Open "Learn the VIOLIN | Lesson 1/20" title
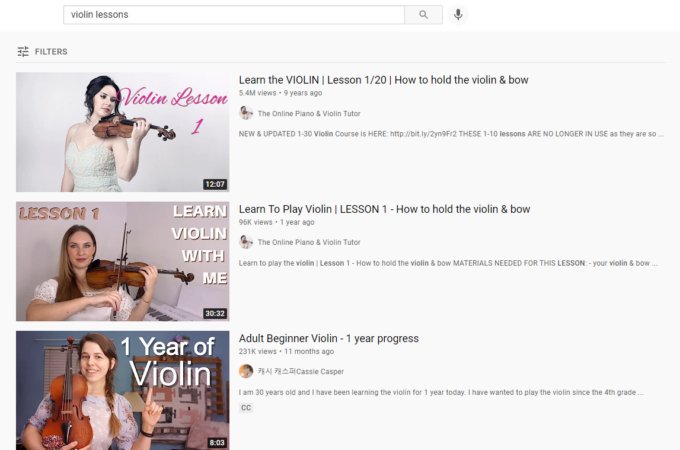Image resolution: width=680 pixels, height=450 pixels. pos(384,80)
